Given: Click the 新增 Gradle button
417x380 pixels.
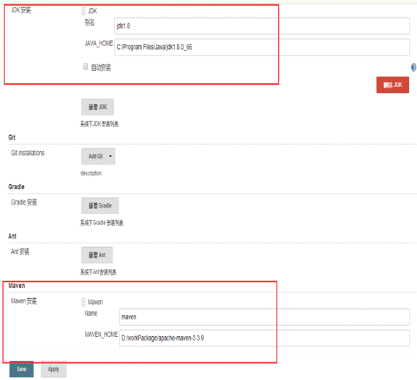Looking at the screenshot, I should [100, 205].
